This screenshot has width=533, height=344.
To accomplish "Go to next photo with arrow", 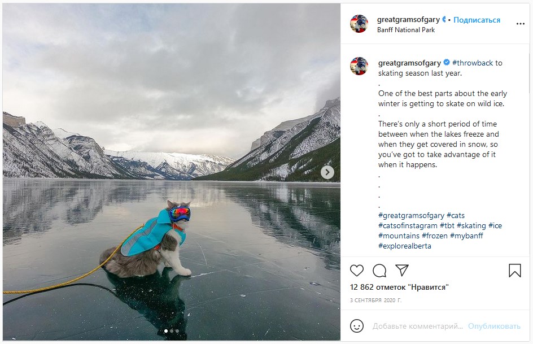I will point(327,172).
